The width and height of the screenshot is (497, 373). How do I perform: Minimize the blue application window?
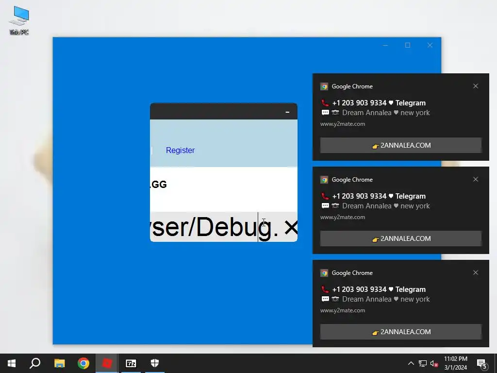(385, 45)
